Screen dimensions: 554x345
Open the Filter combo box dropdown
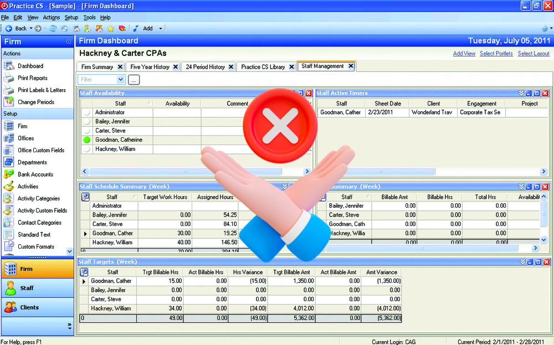tap(120, 79)
